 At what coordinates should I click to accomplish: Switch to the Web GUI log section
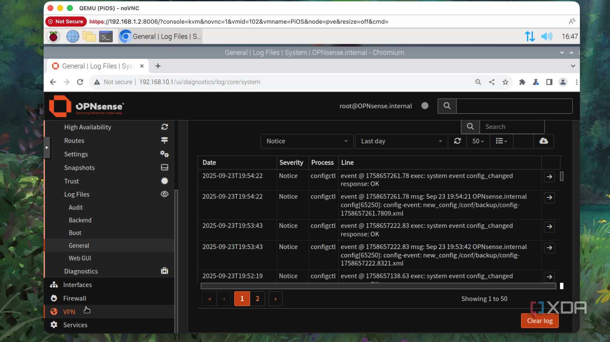[x=80, y=258]
